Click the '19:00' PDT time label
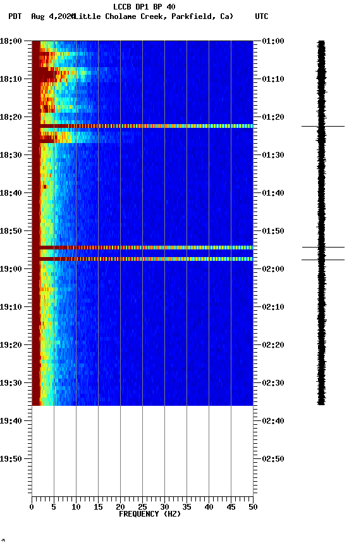 (11, 269)
